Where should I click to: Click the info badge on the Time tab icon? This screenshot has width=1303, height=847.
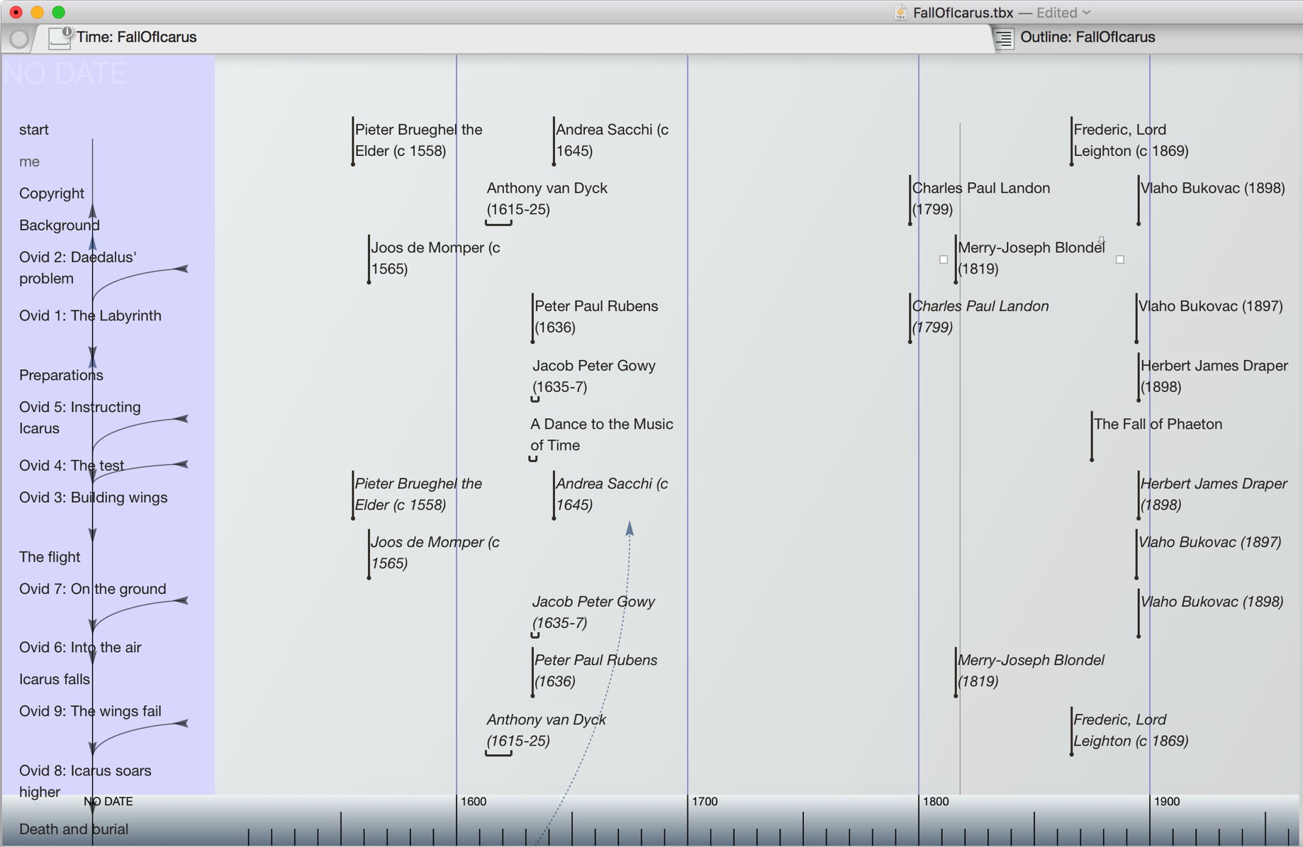(x=67, y=31)
